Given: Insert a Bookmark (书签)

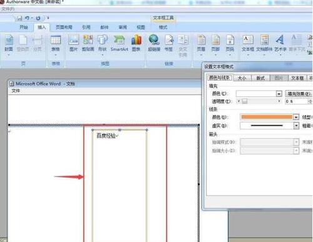Looking at the screenshot, I should click(169, 43).
